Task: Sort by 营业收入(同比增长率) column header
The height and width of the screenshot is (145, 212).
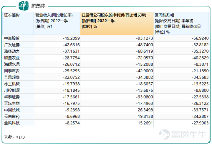Action: [x=57, y=23]
